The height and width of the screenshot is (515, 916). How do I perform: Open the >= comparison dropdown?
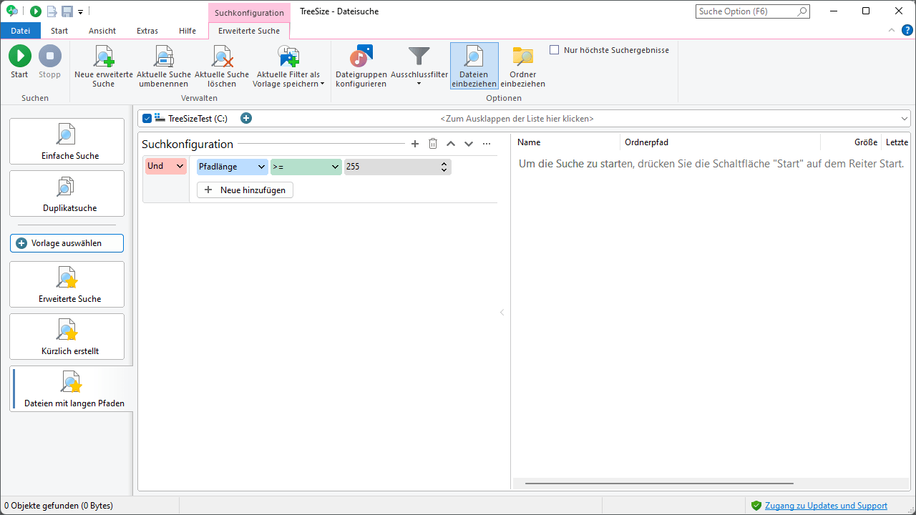point(306,167)
